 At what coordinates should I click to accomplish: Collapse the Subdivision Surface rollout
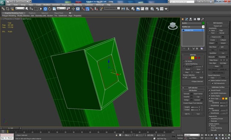218,87
